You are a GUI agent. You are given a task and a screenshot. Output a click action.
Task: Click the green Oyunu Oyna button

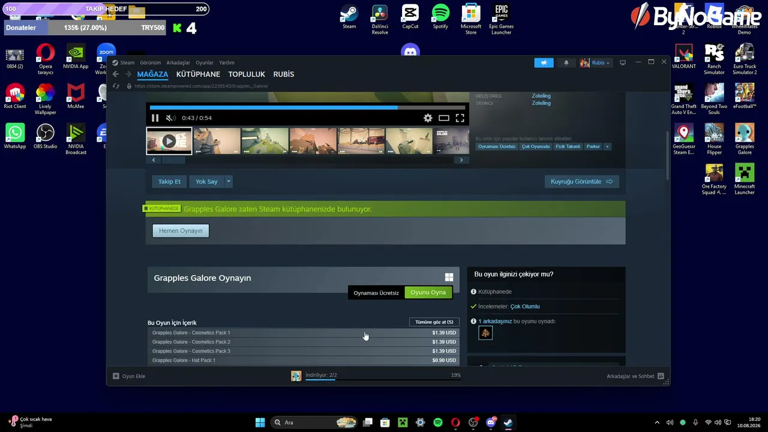click(428, 293)
